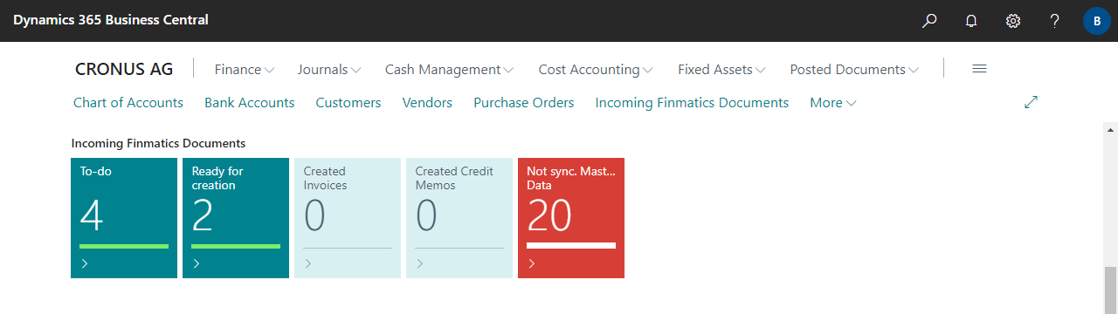This screenshot has height=314, width=1118.
Task: Click the arrow on Created Invoices tile
Action: 307,263
